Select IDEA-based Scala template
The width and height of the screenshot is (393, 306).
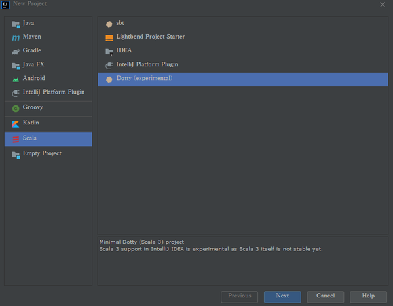tap(243, 51)
